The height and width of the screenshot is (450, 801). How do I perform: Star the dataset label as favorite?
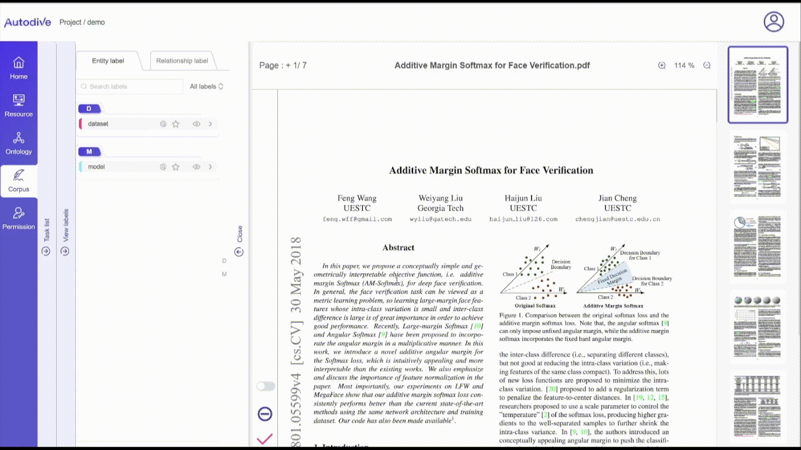176,124
